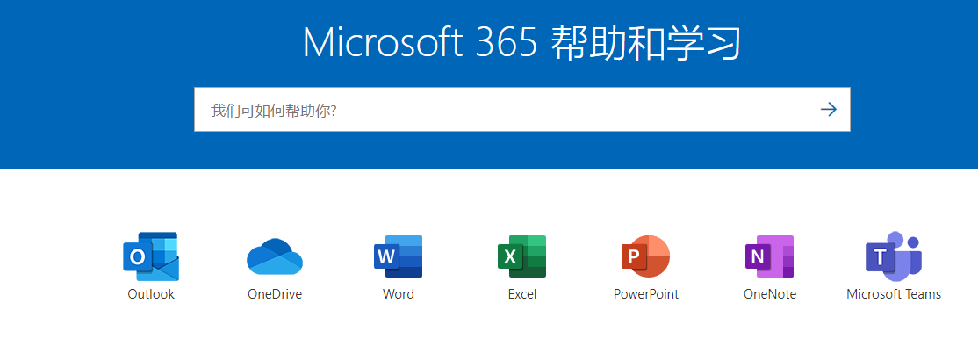
Task: Follow the OneDrive text link
Action: 275,294
